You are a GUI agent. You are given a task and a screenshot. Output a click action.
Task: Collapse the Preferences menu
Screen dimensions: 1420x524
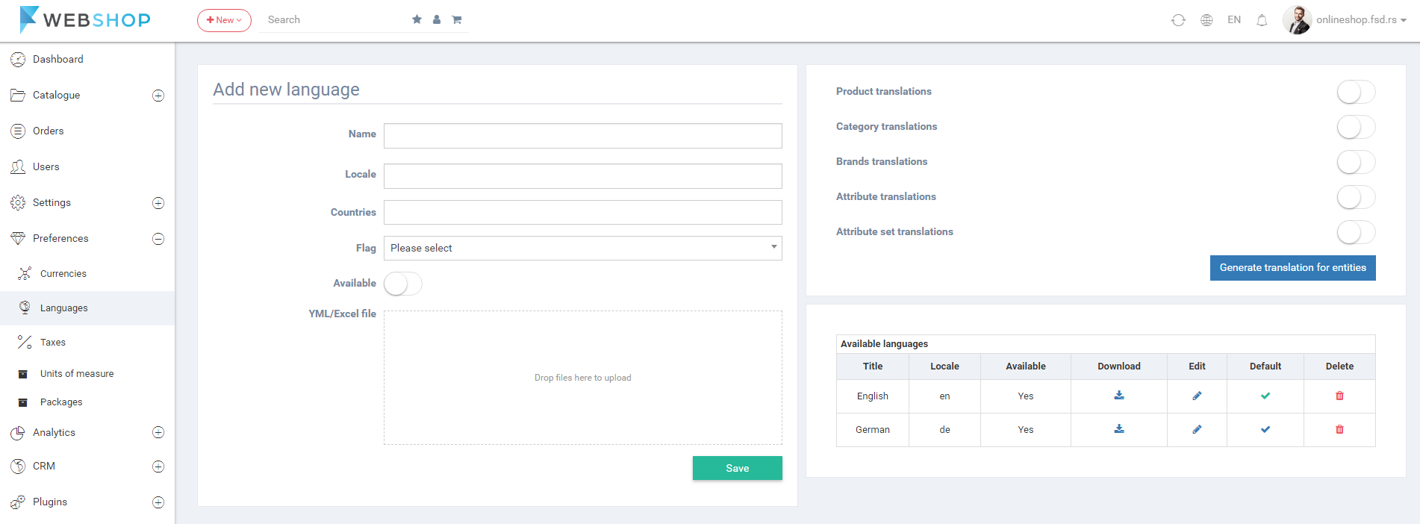tap(158, 239)
